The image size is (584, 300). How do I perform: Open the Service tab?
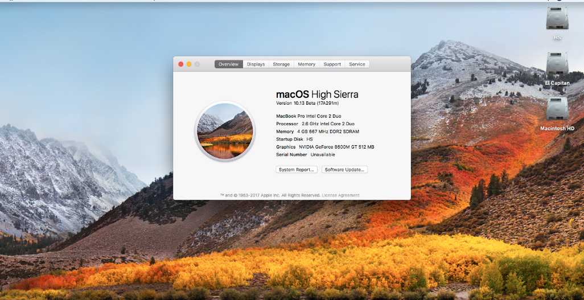click(357, 64)
